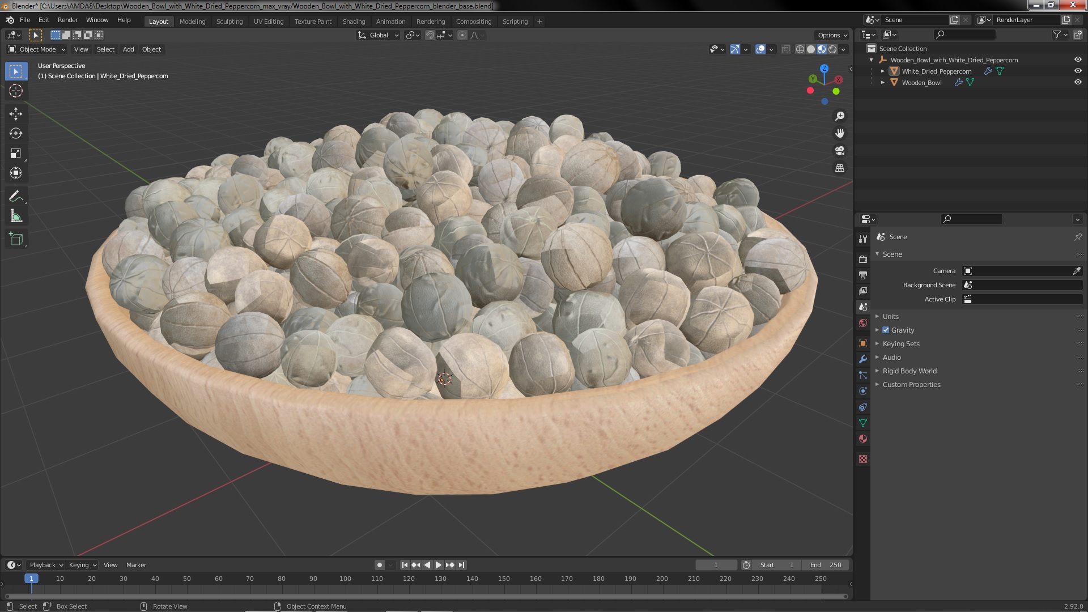Open the Texture properties tab
The height and width of the screenshot is (612, 1088).
pos(863,459)
